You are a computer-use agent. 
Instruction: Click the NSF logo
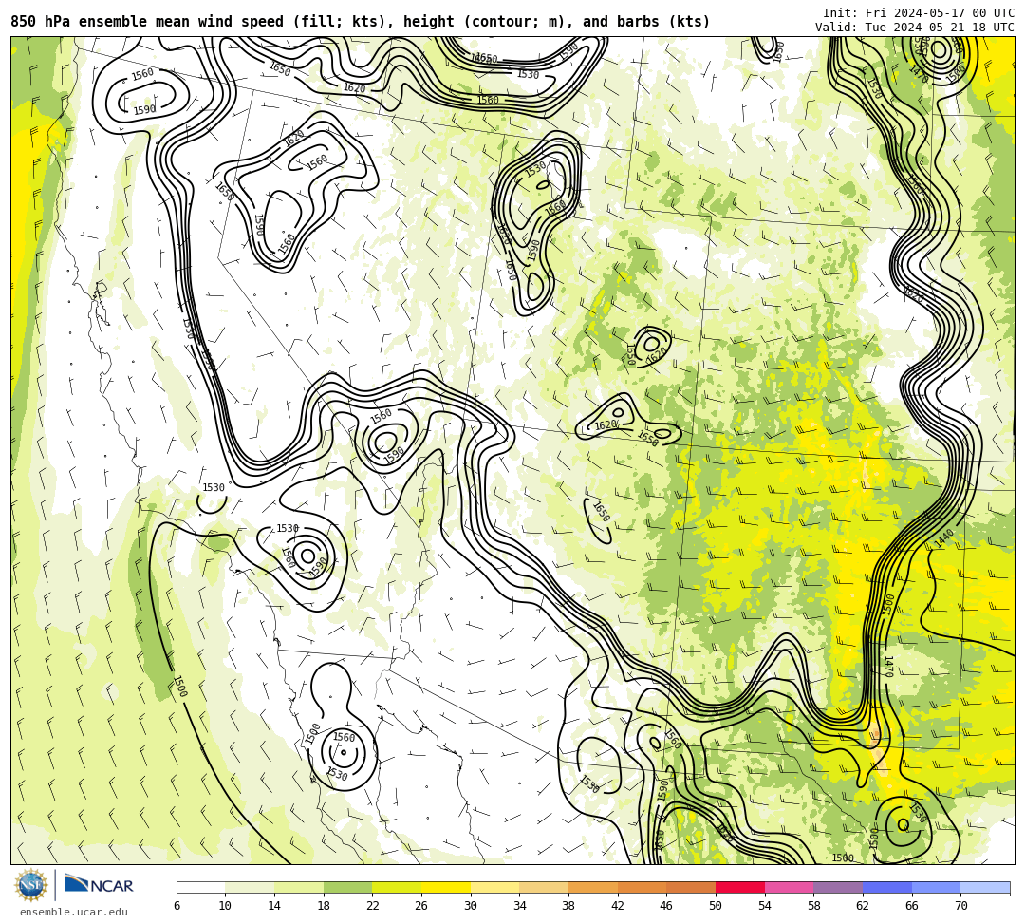tap(30, 885)
